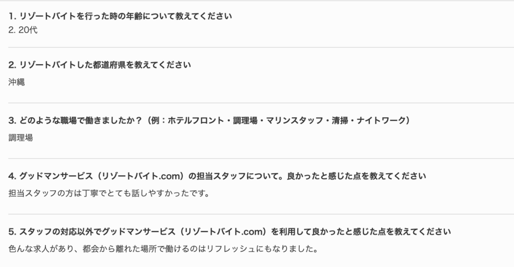Click answer 担当スタッフの方は丁寧でとても話しやすかったです

[x=109, y=193]
